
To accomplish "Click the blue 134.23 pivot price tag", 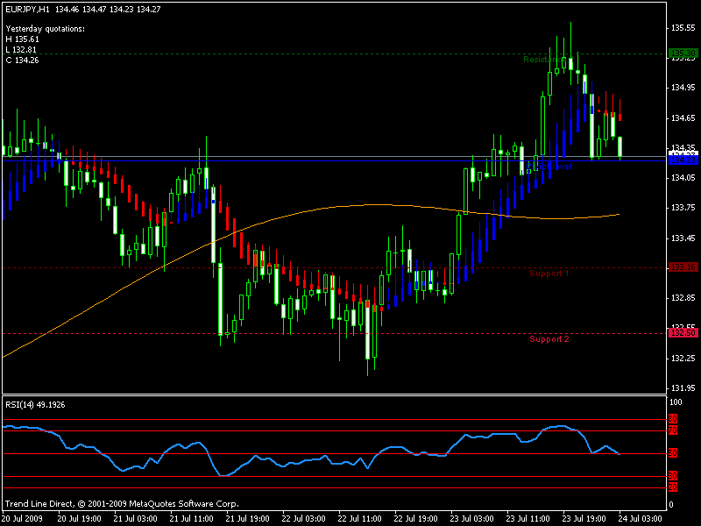I will coord(683,160).
